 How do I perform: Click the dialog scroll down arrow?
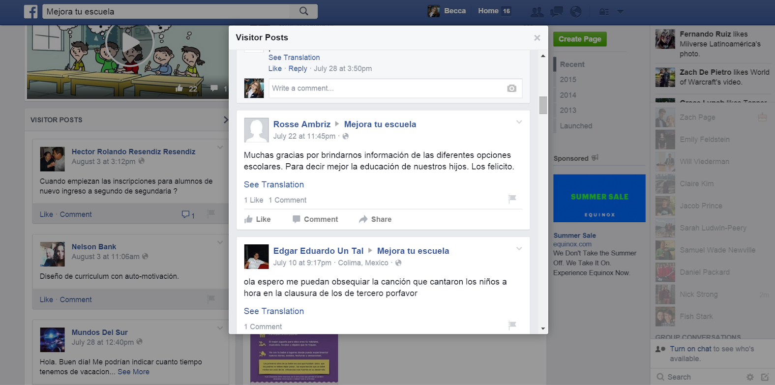tap(543, 328)
